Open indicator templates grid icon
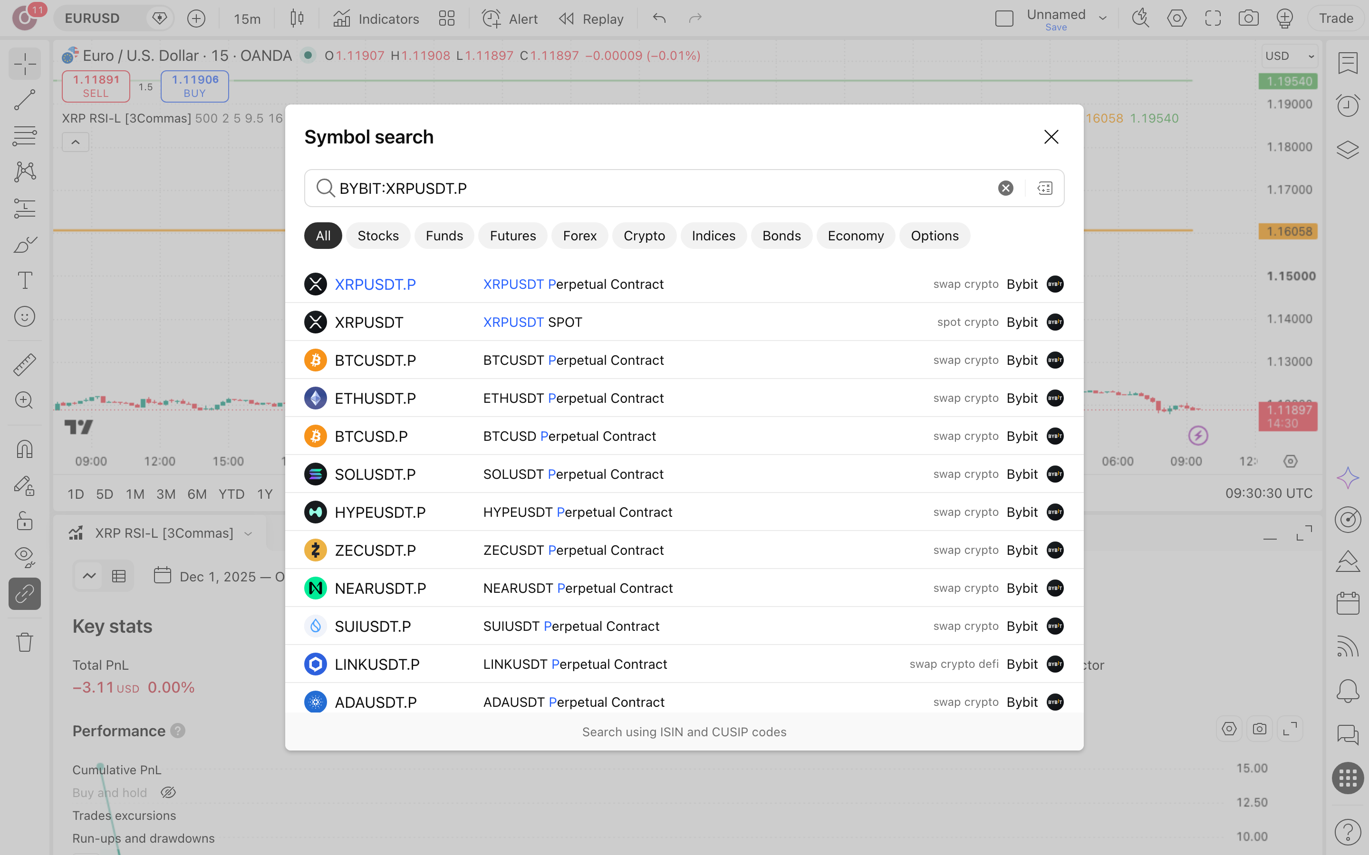1369x855 pixels. click(447, 19)
